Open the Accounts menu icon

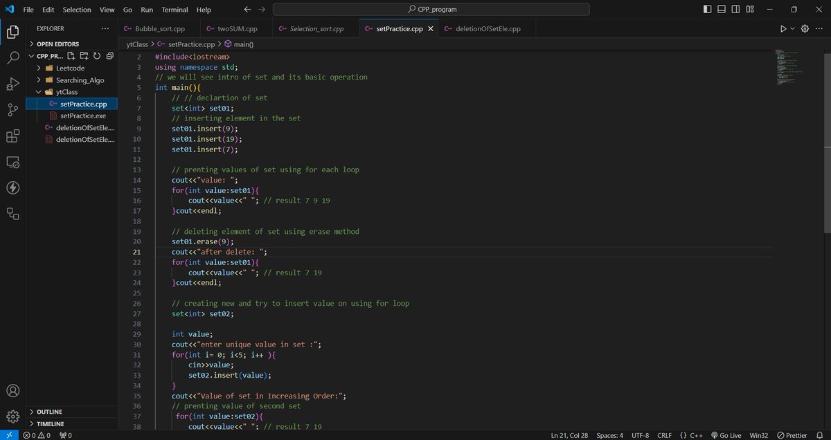[x=12, y=391]
